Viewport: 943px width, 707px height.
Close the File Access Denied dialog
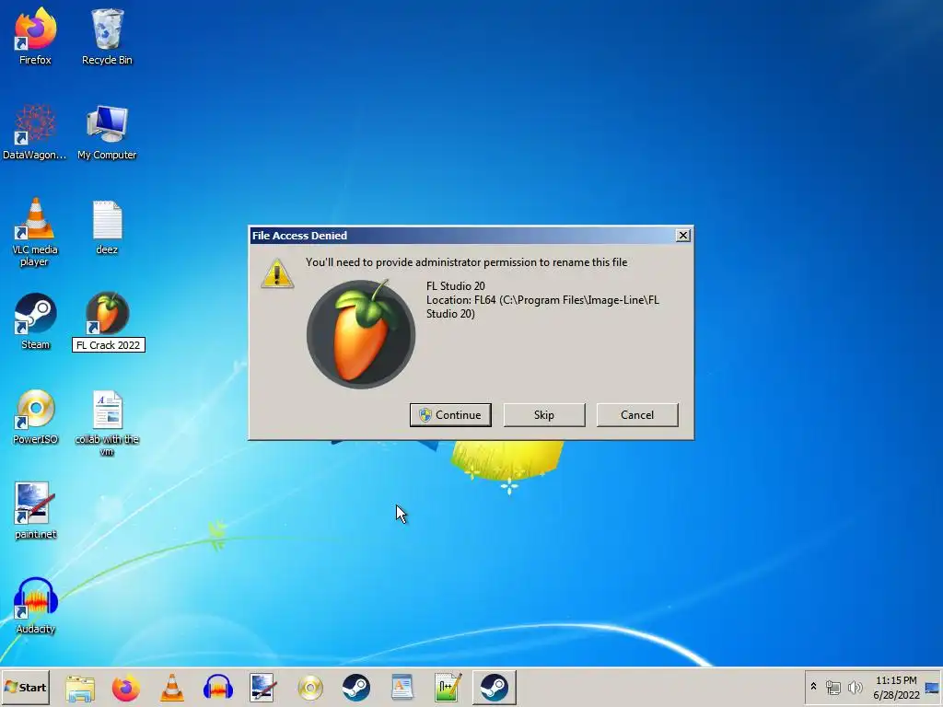click(683, 236)
